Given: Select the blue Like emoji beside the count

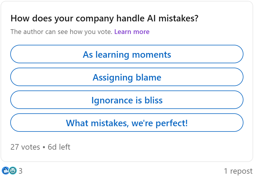Looking at the screenshot, I should coord(6,170).
